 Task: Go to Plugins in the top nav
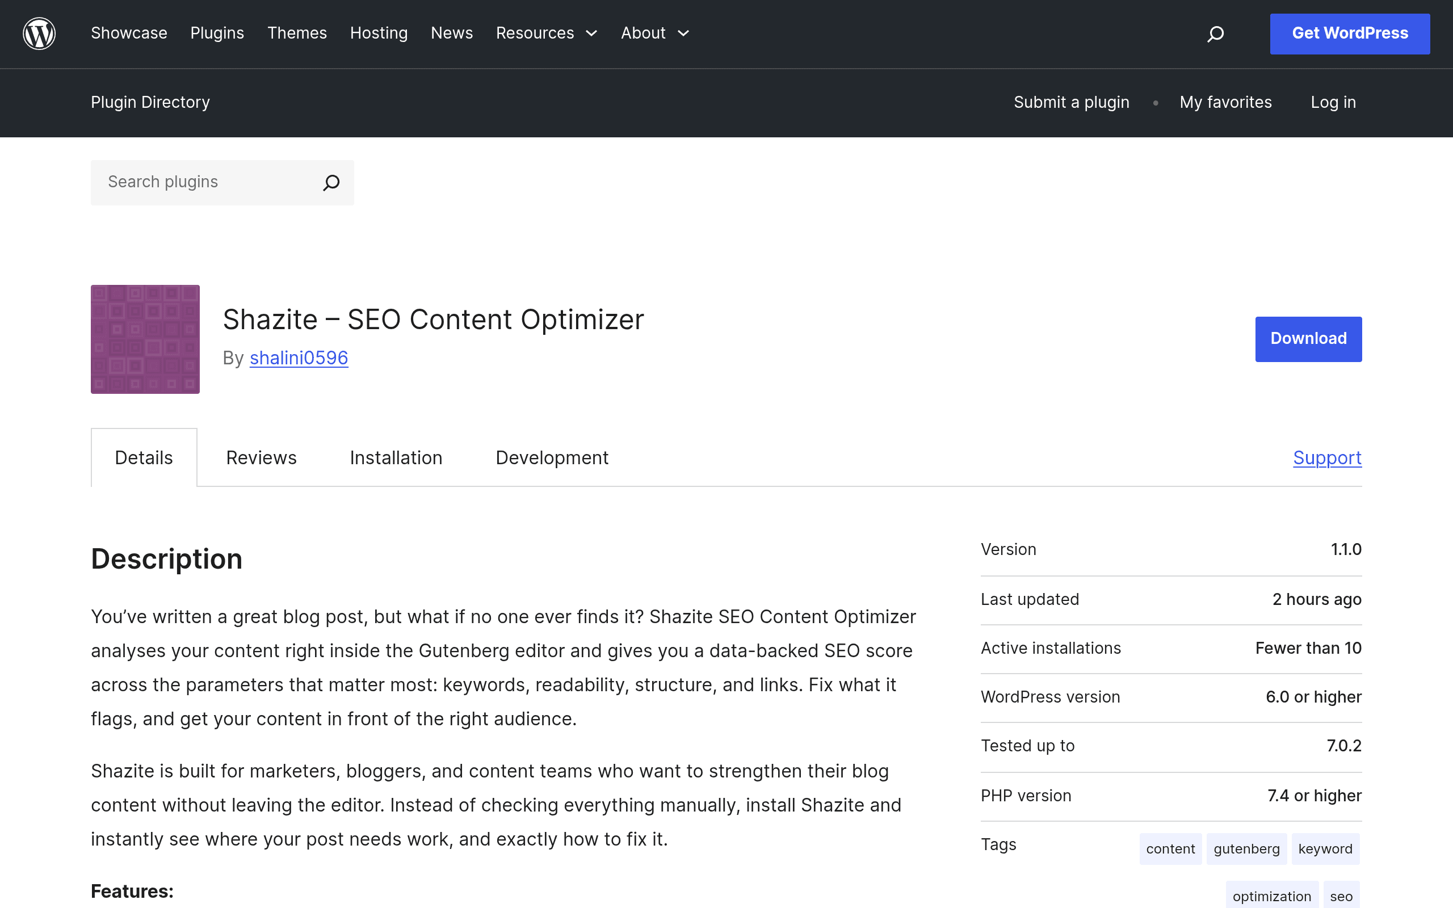pos(217,33)
